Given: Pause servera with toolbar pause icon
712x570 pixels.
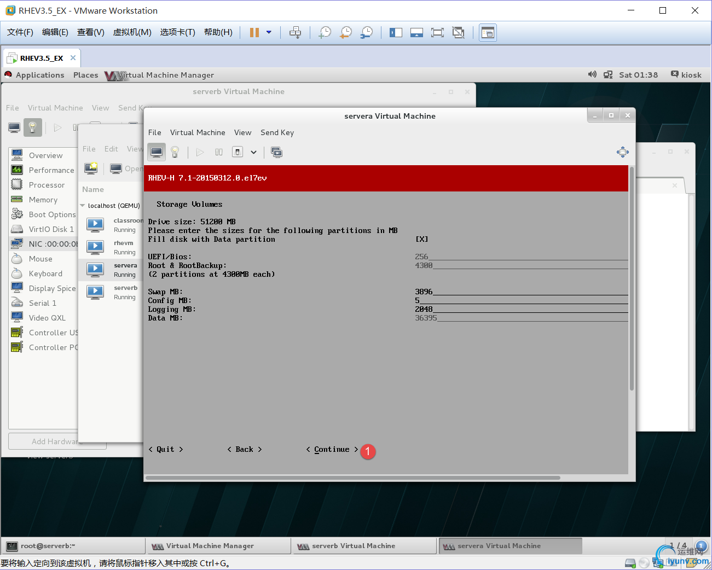Looking at the screenshot, I should click(219, 152).
